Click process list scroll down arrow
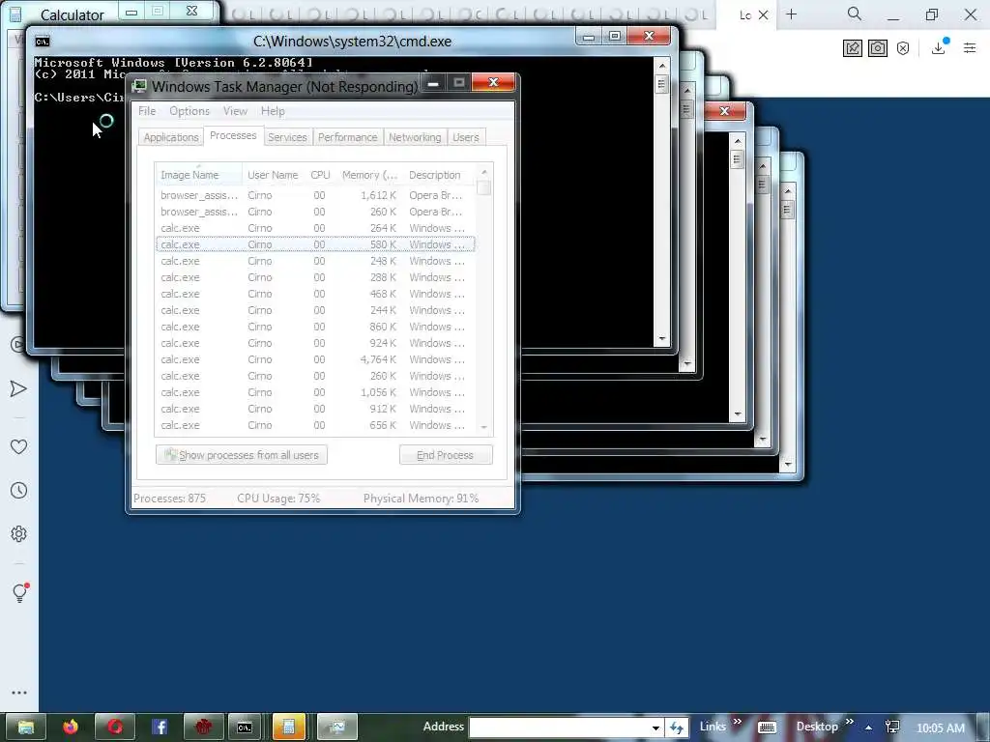Image resolution: width=990 pixels, height=742 pixels. pos(484,427)
